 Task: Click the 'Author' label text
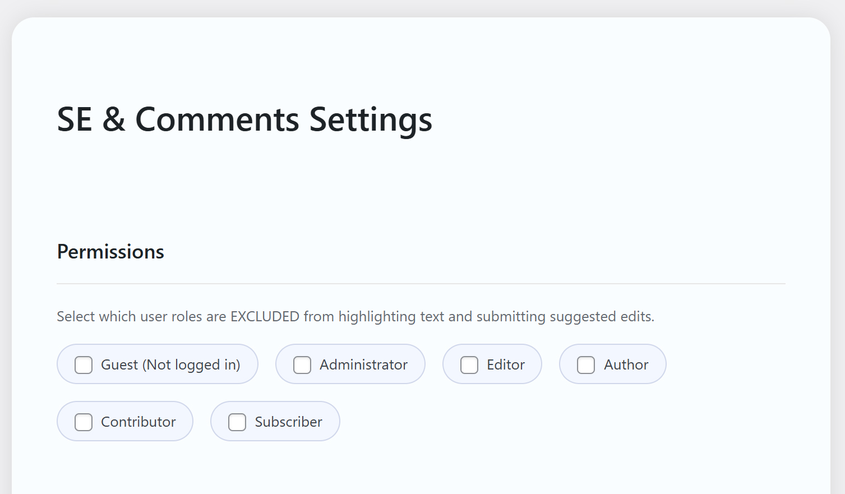626,365
